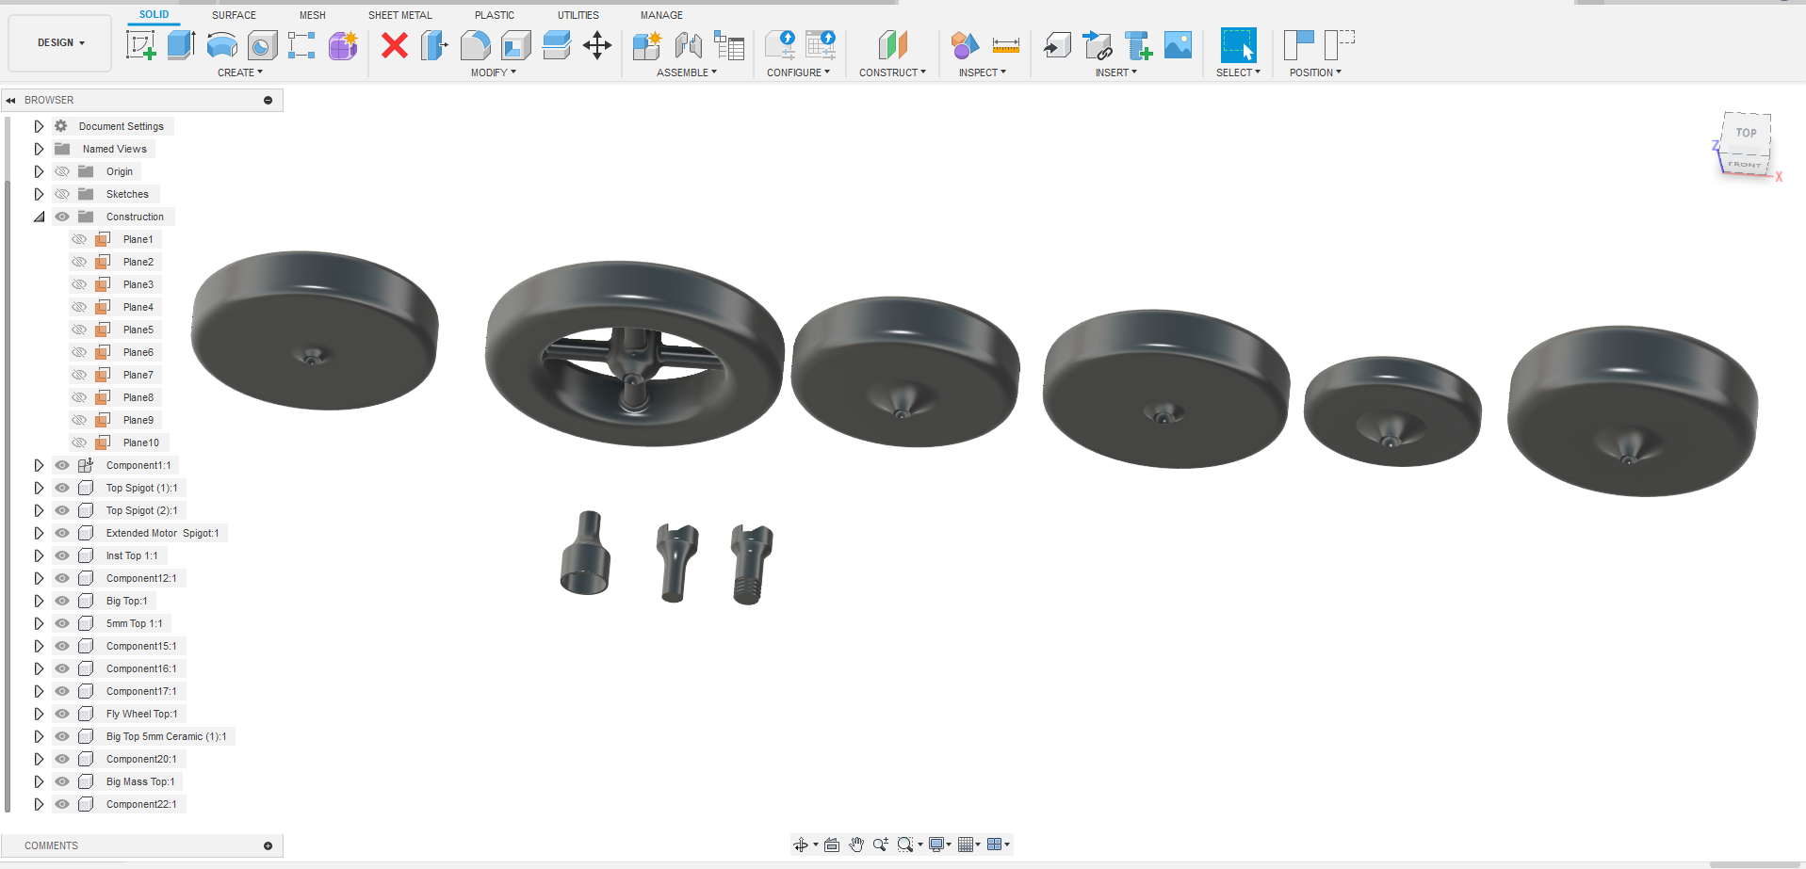The width and height of the screenshot is (1806, 869).
Task: Click the red Delete X icon
Action: point(395,44)
